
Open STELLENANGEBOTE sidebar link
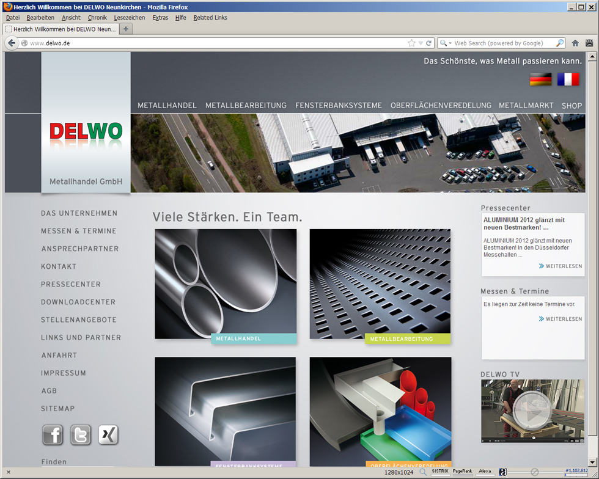click(79, 320)
